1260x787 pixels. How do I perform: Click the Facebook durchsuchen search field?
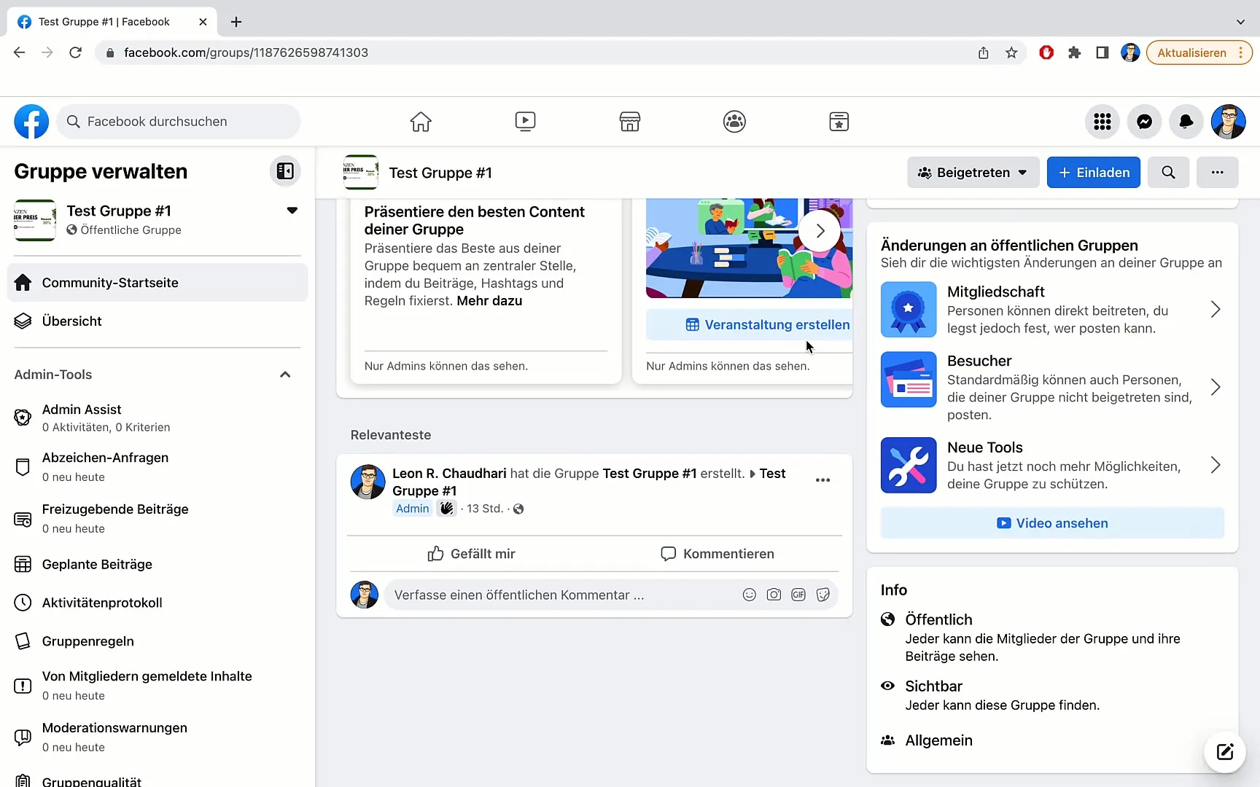click(x=179, y=122)
